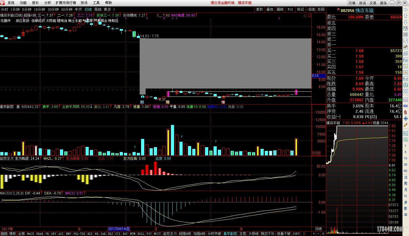
Task: Click the green refresh icon in sidebar
Action: click(406, 139)
